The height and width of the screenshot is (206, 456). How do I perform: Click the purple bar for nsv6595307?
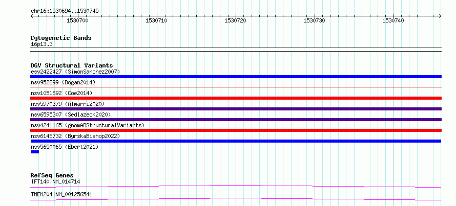236,120
